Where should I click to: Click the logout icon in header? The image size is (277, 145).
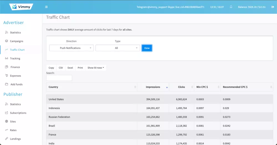[x=273, y=7]
